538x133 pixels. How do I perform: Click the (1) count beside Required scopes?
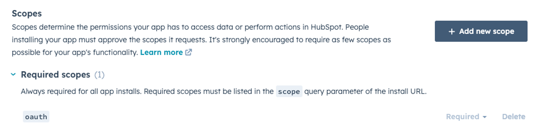coord(99,75)
